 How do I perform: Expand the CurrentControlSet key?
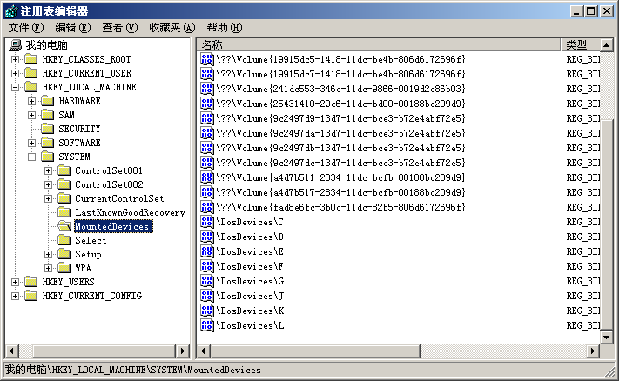(x=48, y=199)
